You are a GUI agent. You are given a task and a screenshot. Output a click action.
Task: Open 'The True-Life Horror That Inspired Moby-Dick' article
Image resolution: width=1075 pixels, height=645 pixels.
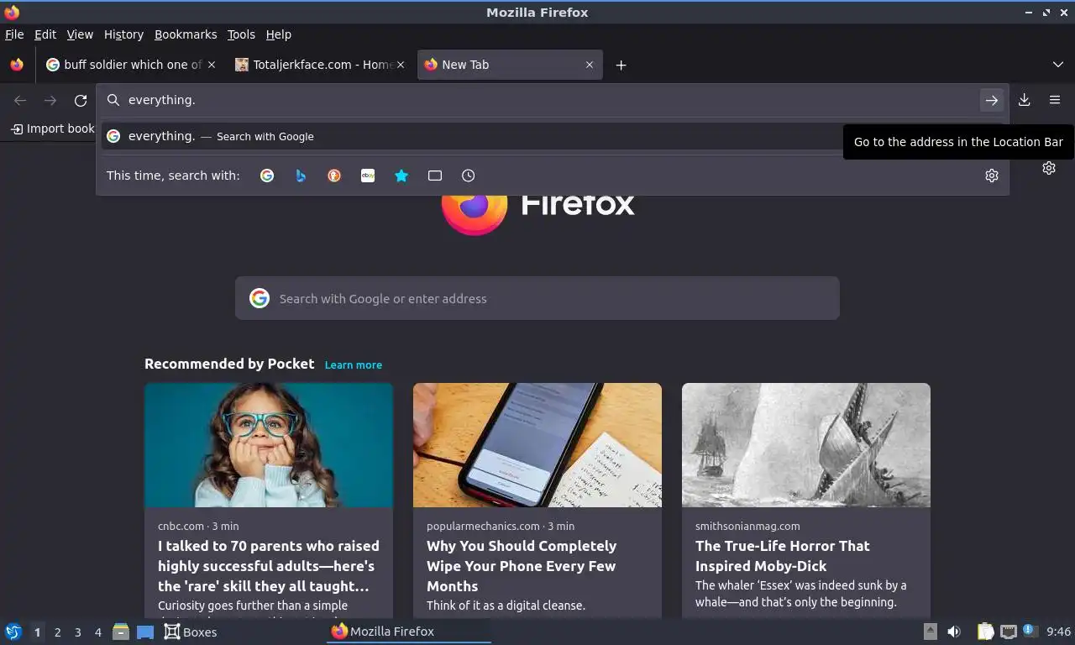click(x=783, y=556)
